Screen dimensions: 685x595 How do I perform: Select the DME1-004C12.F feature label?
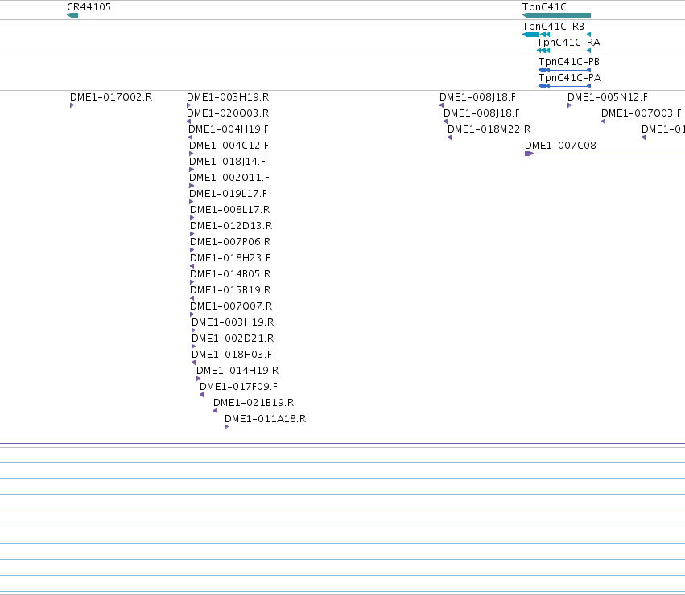click(x=229, y=146)
